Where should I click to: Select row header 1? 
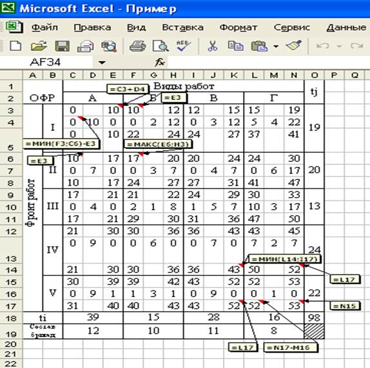(x=11, y=86)
